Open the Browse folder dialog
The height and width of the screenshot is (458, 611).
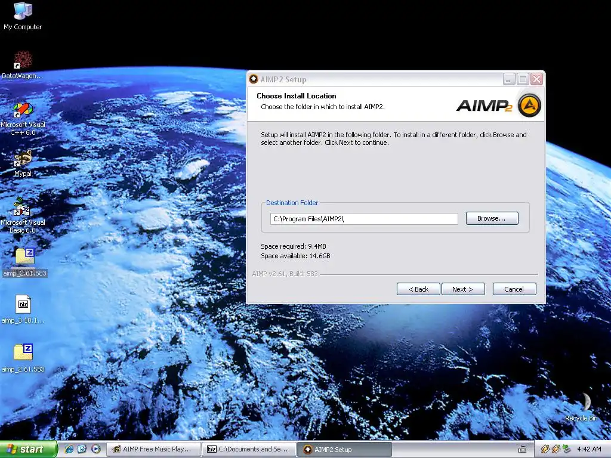tap(492, 218)
